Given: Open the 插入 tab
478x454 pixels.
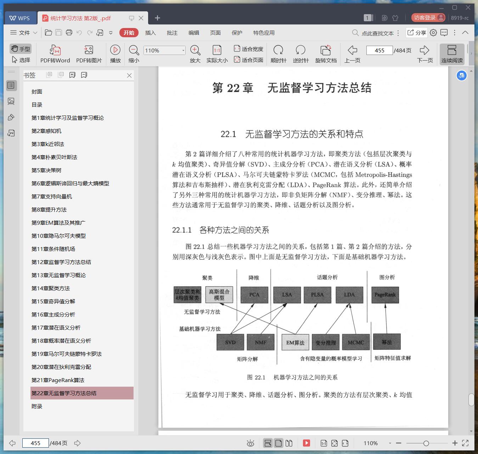Looking at the screenshot, I should 150,33.
